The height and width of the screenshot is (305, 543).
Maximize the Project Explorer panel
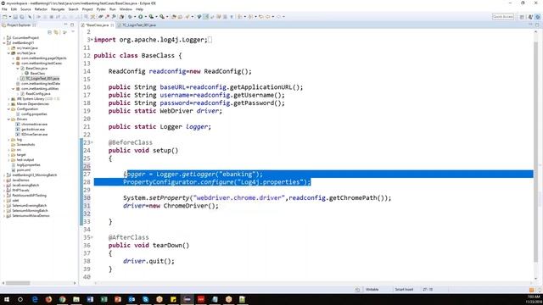pos(72,25)
